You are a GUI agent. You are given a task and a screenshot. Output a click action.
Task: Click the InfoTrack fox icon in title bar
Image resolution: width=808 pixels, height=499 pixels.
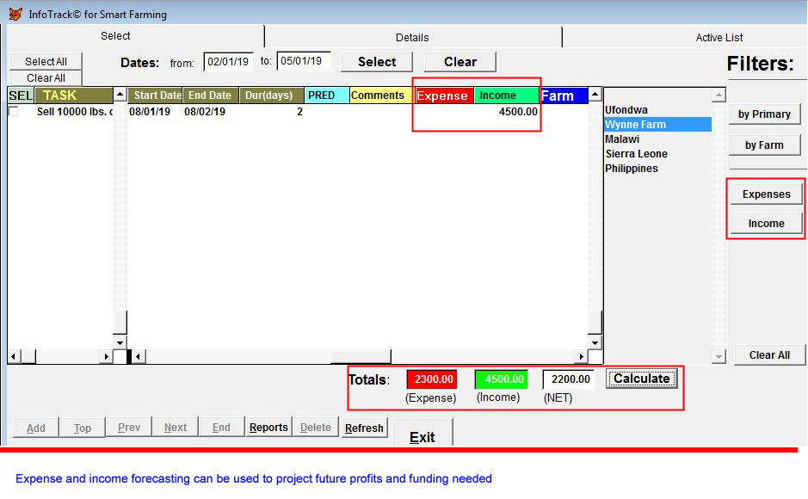click(15, 14)
